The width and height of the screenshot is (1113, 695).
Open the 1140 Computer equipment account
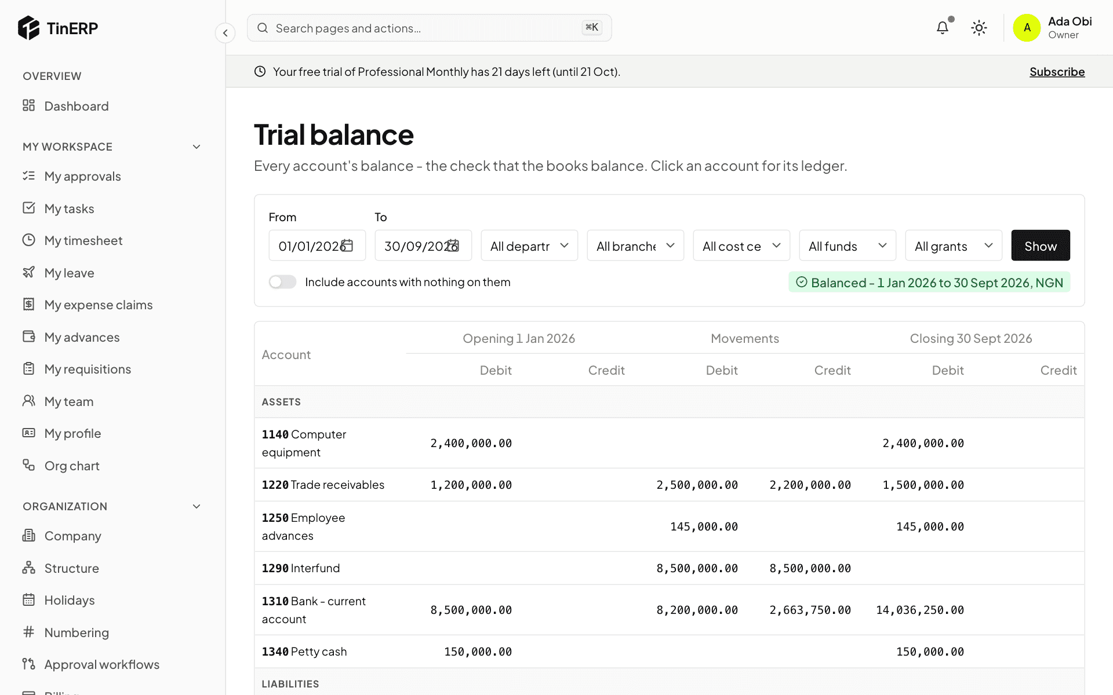[x=304, y=443]
